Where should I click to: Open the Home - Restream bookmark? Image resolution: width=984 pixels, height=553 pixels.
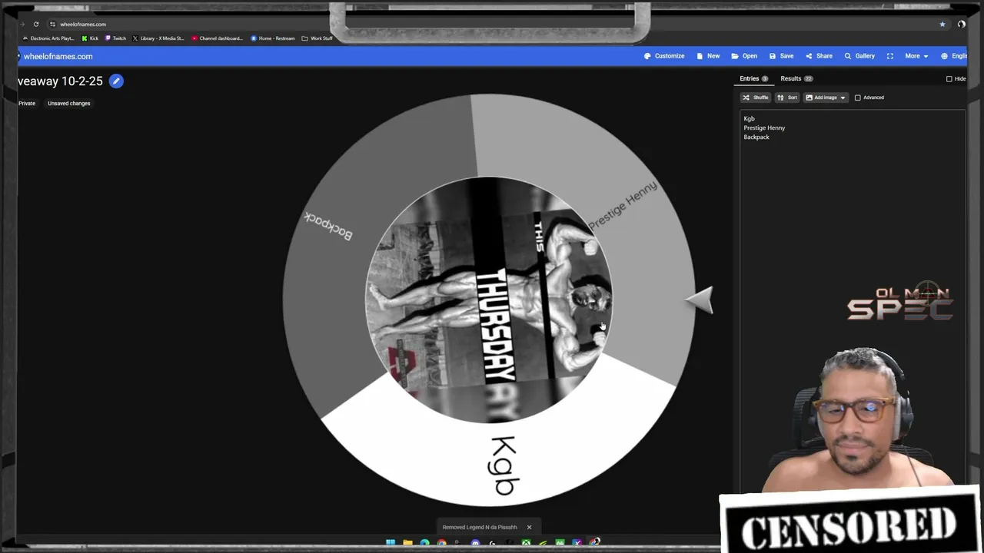[x=273, y=38]
